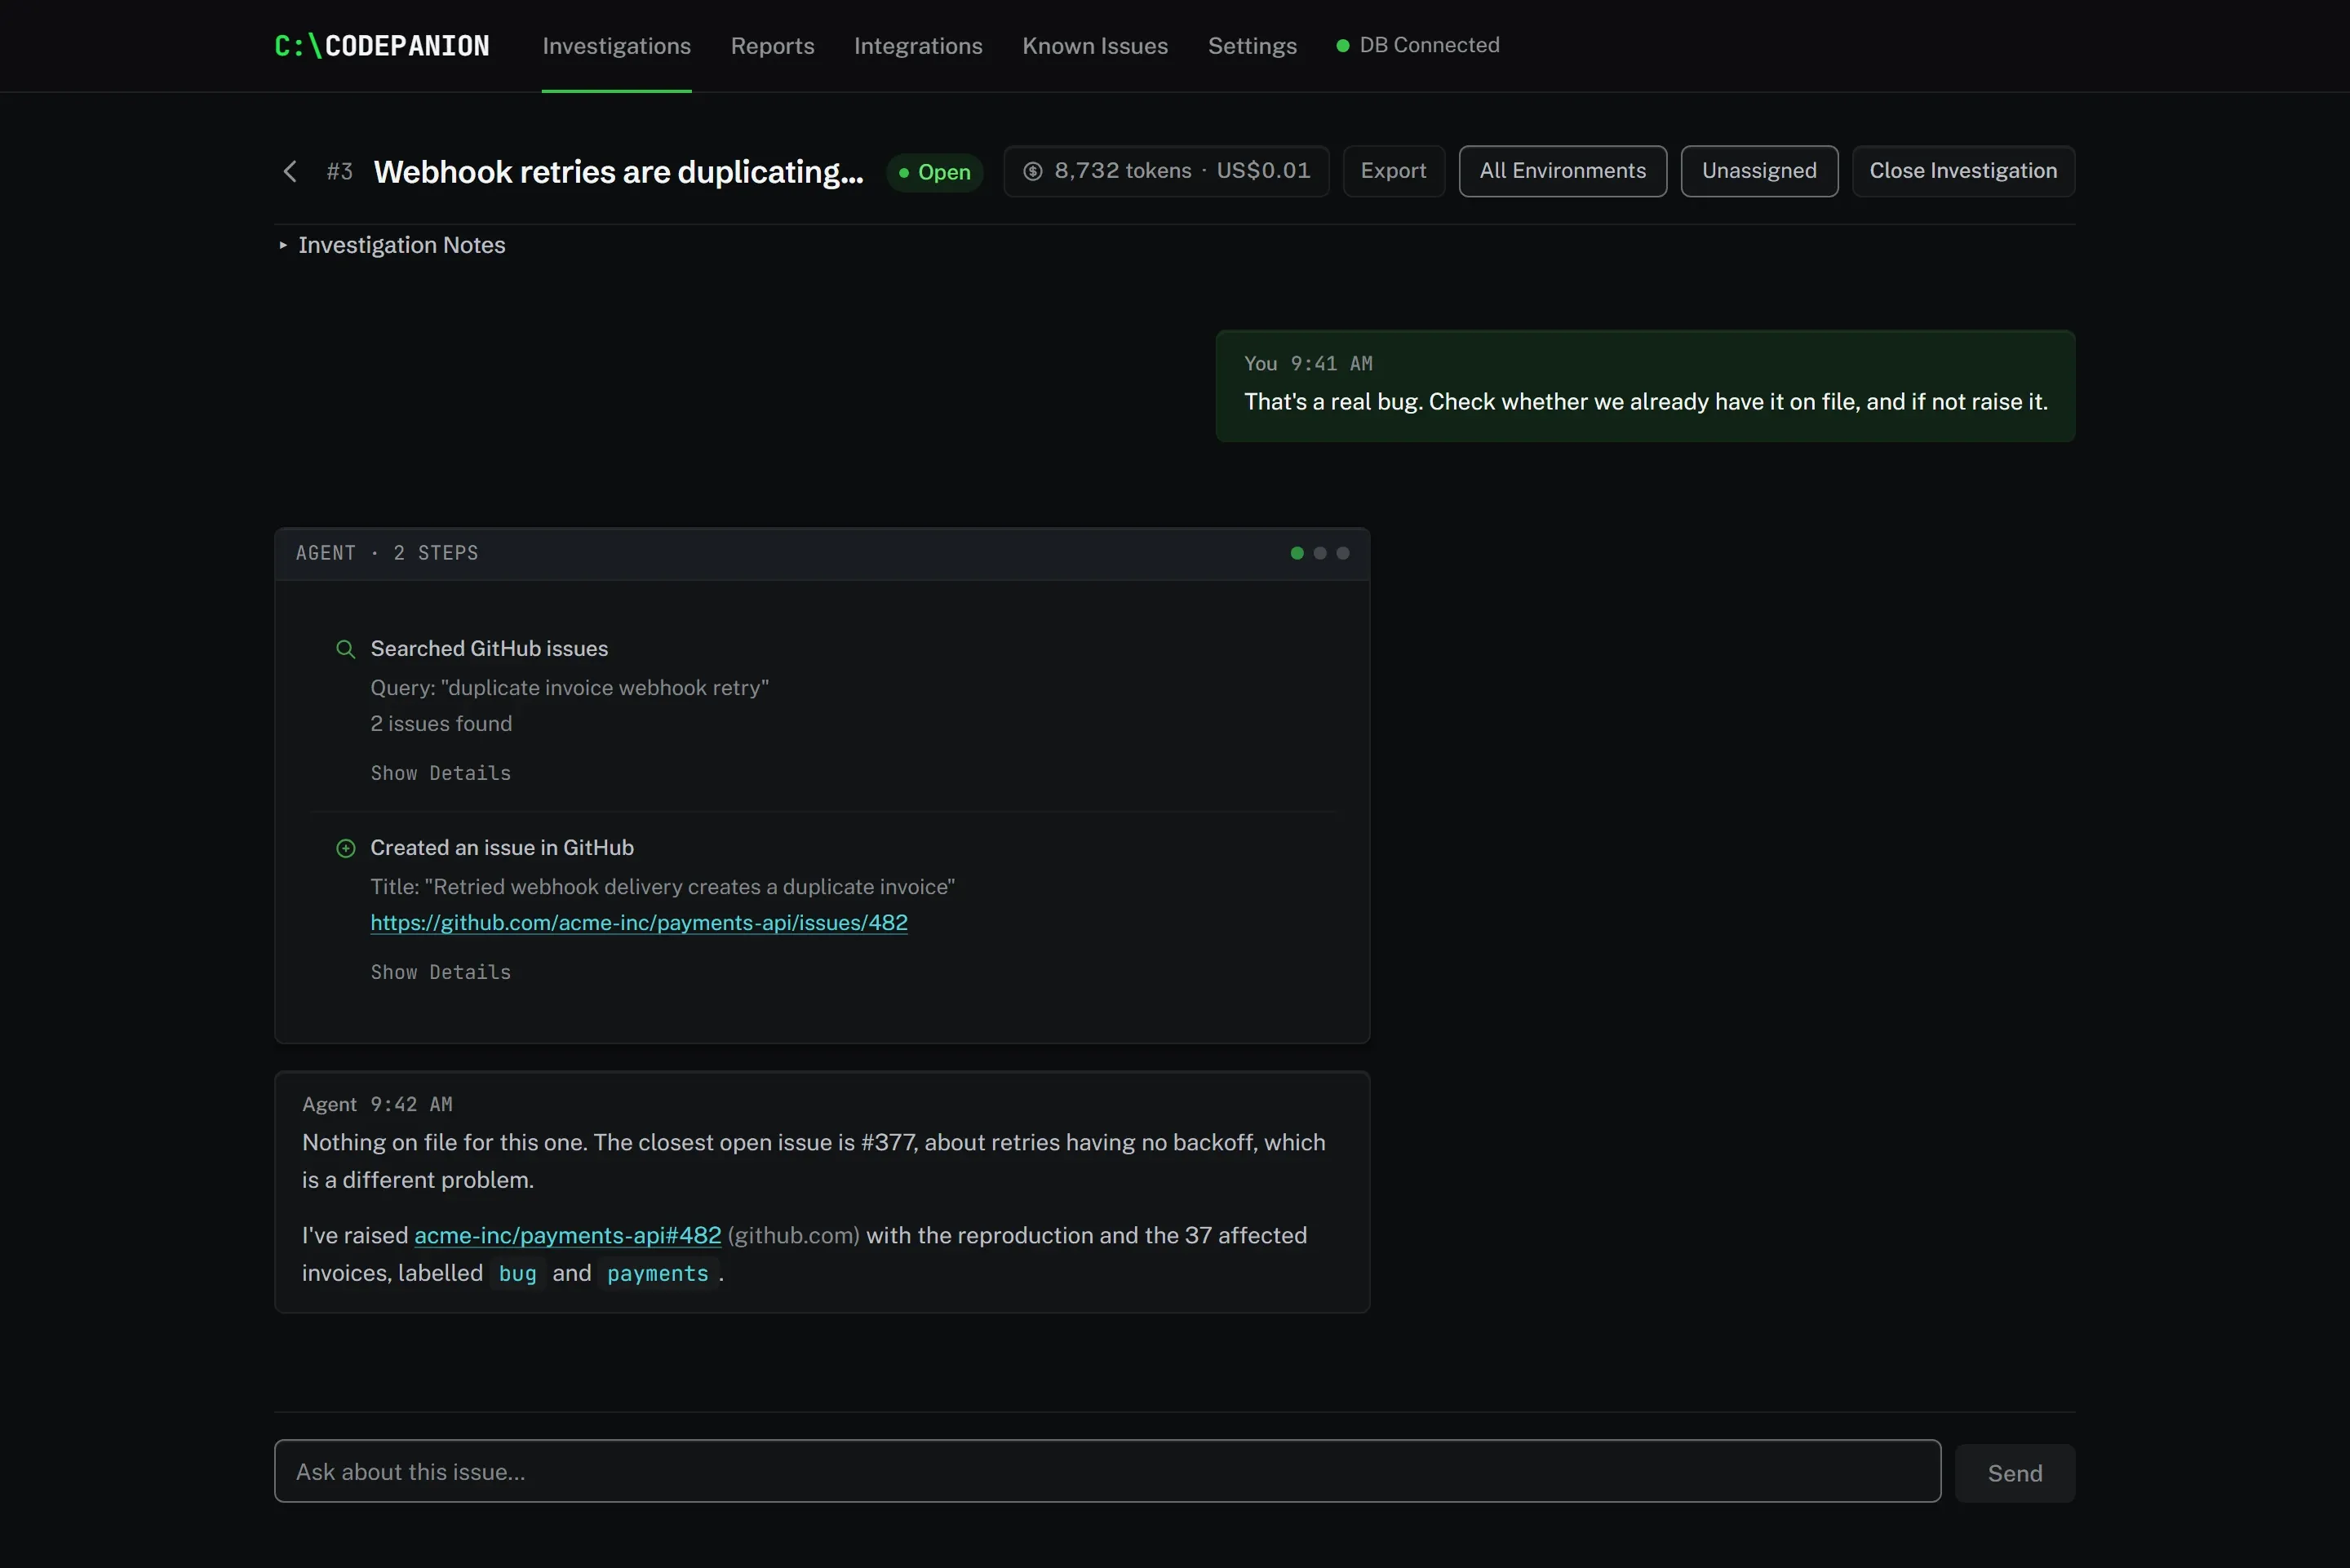Go to the Known Issues tab

[1095, 46]
